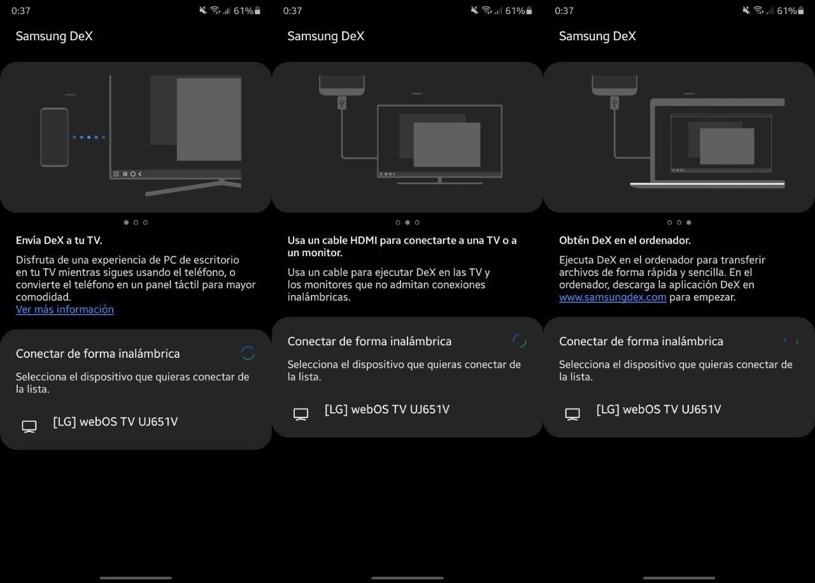
Task: Tap 'Samsung DeX' title on second screen
Action: [326, 36]
